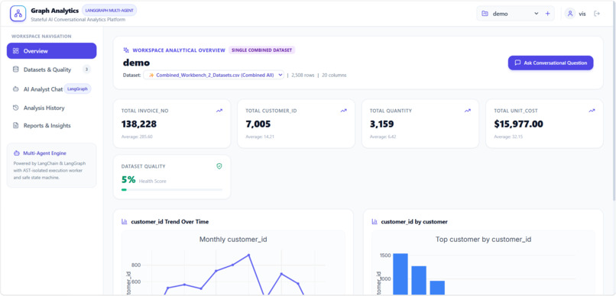The width and height of the screenshot is (616, 296).
Task: Click the Graph Analytics logo icon
Action: pos(18,13)
